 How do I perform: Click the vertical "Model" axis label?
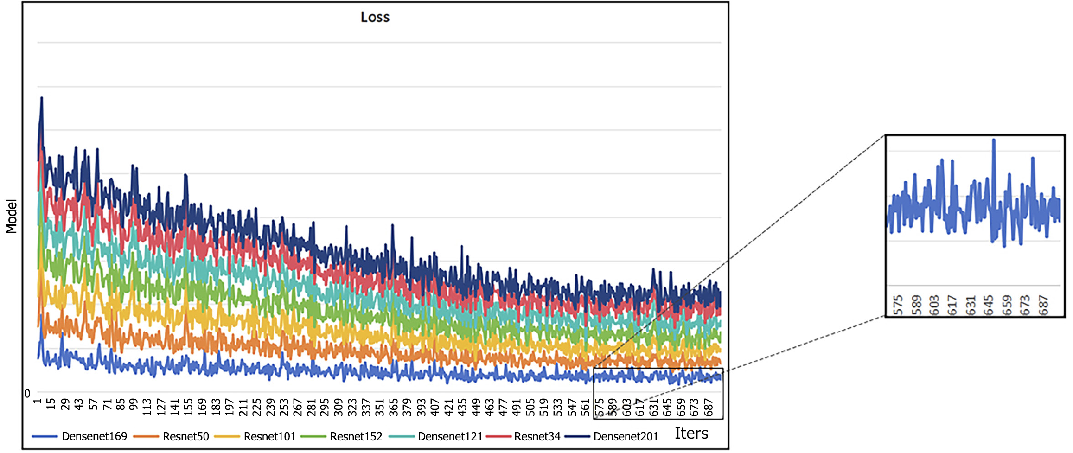pyautogui.click(x=11, y=216)
